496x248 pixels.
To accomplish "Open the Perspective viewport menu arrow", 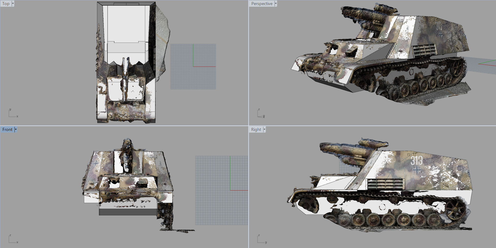I will (x=276, y=4).
